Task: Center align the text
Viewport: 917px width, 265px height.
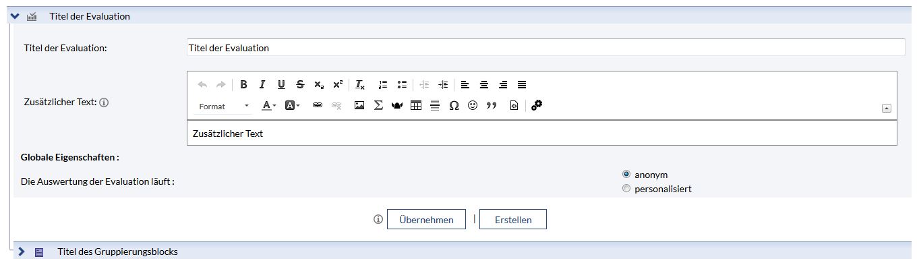Action: tap(484, 85)
